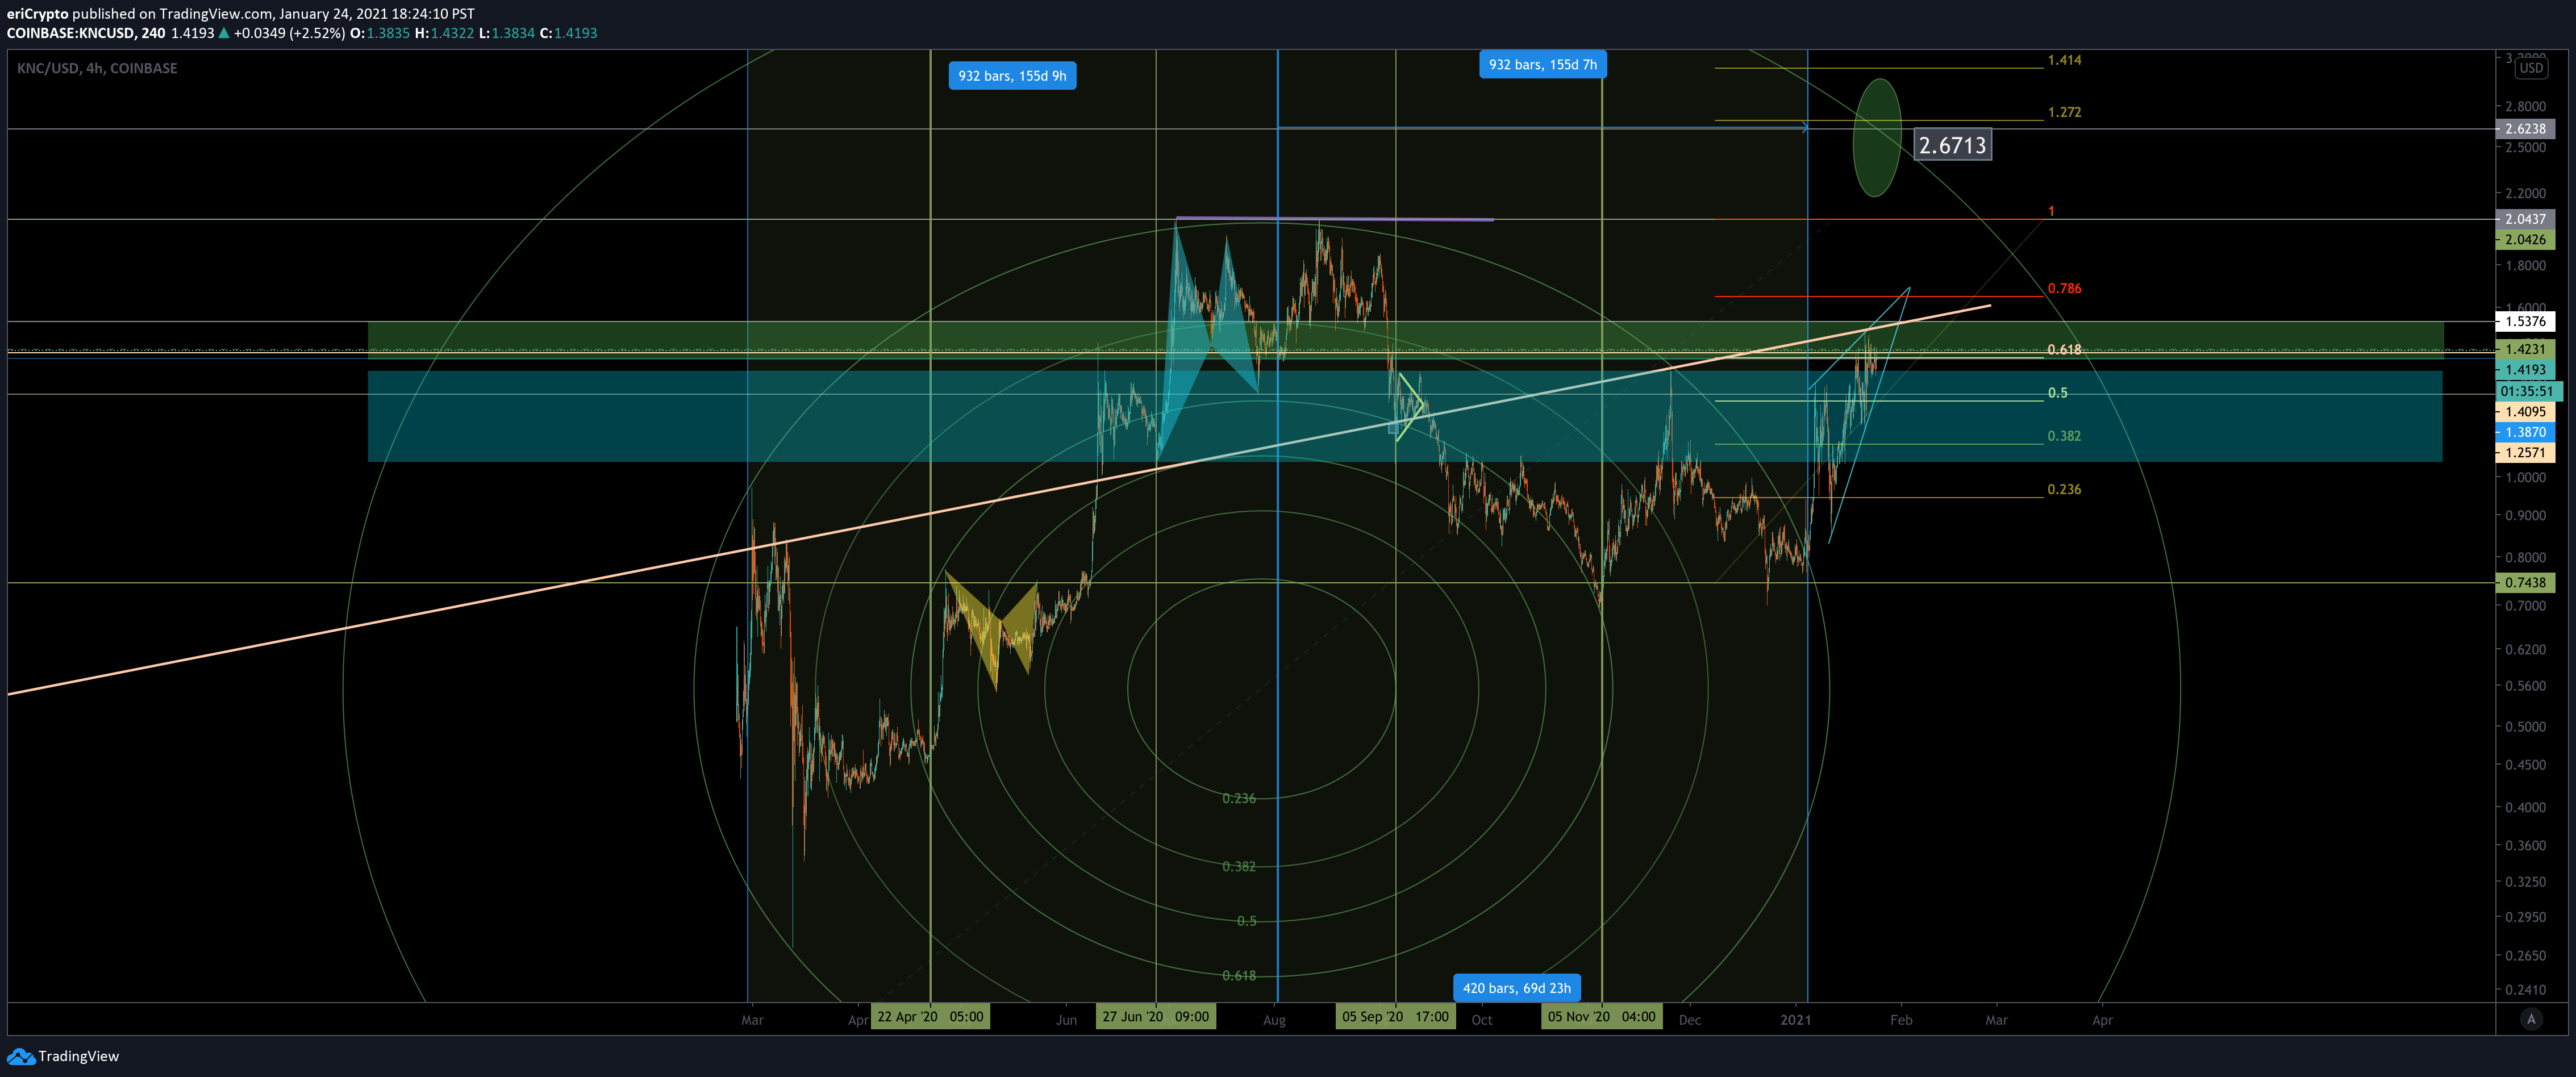2576x1077 pixels.
Task: Click the Dec time axis label
Action: click(x=1689, y=1020)
